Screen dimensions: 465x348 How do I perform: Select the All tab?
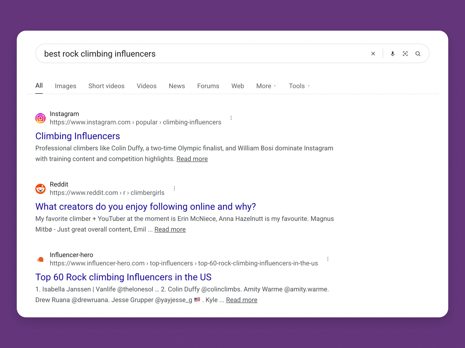[39, 86]
